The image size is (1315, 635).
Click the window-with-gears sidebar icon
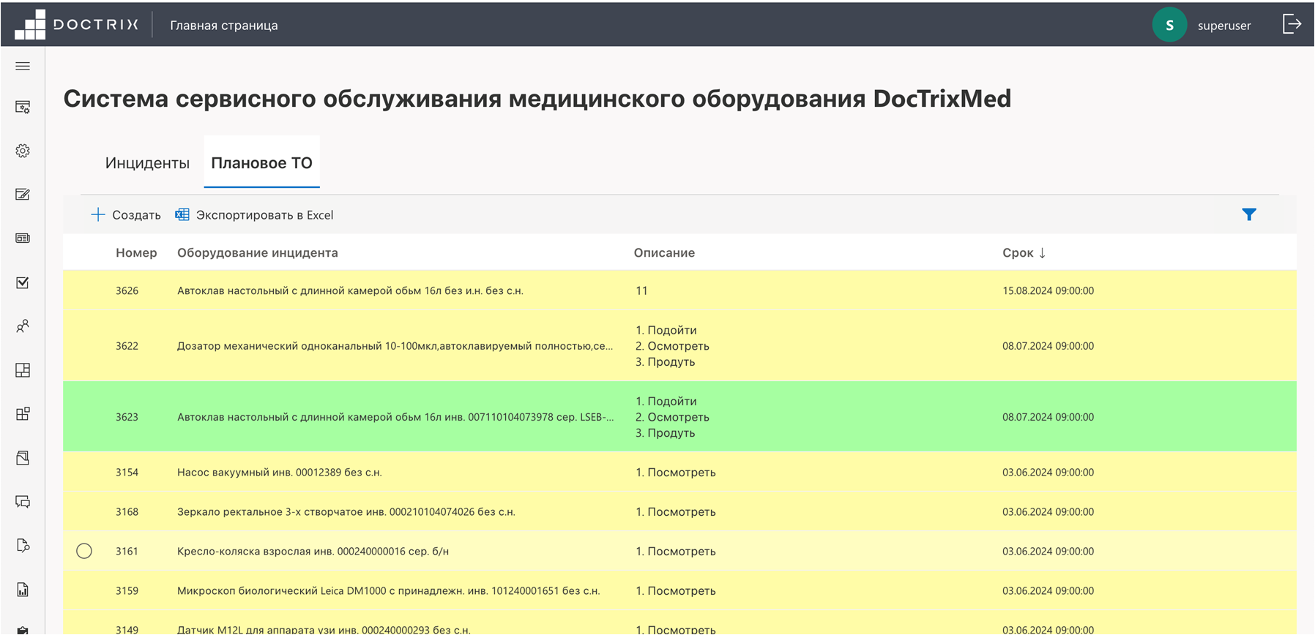point(23,108)
